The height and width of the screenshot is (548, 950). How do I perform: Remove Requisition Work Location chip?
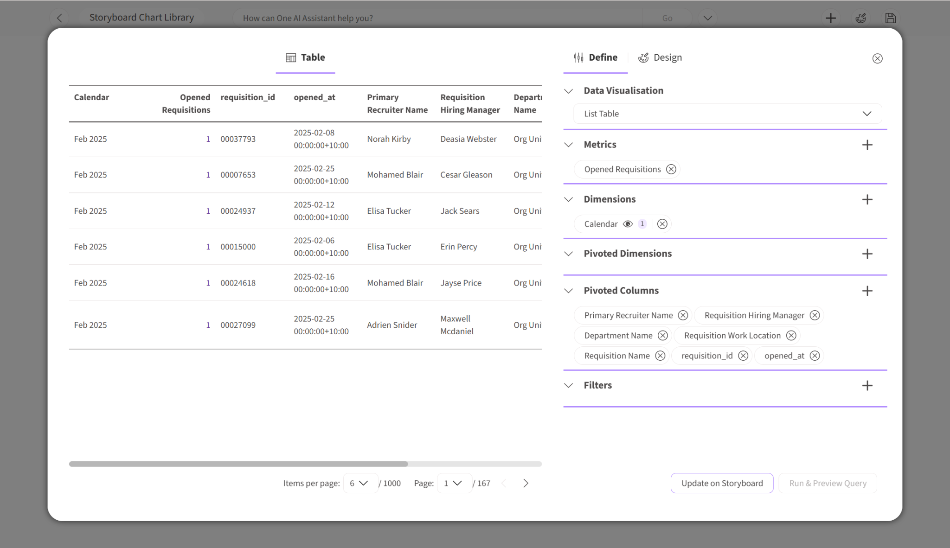791,336
